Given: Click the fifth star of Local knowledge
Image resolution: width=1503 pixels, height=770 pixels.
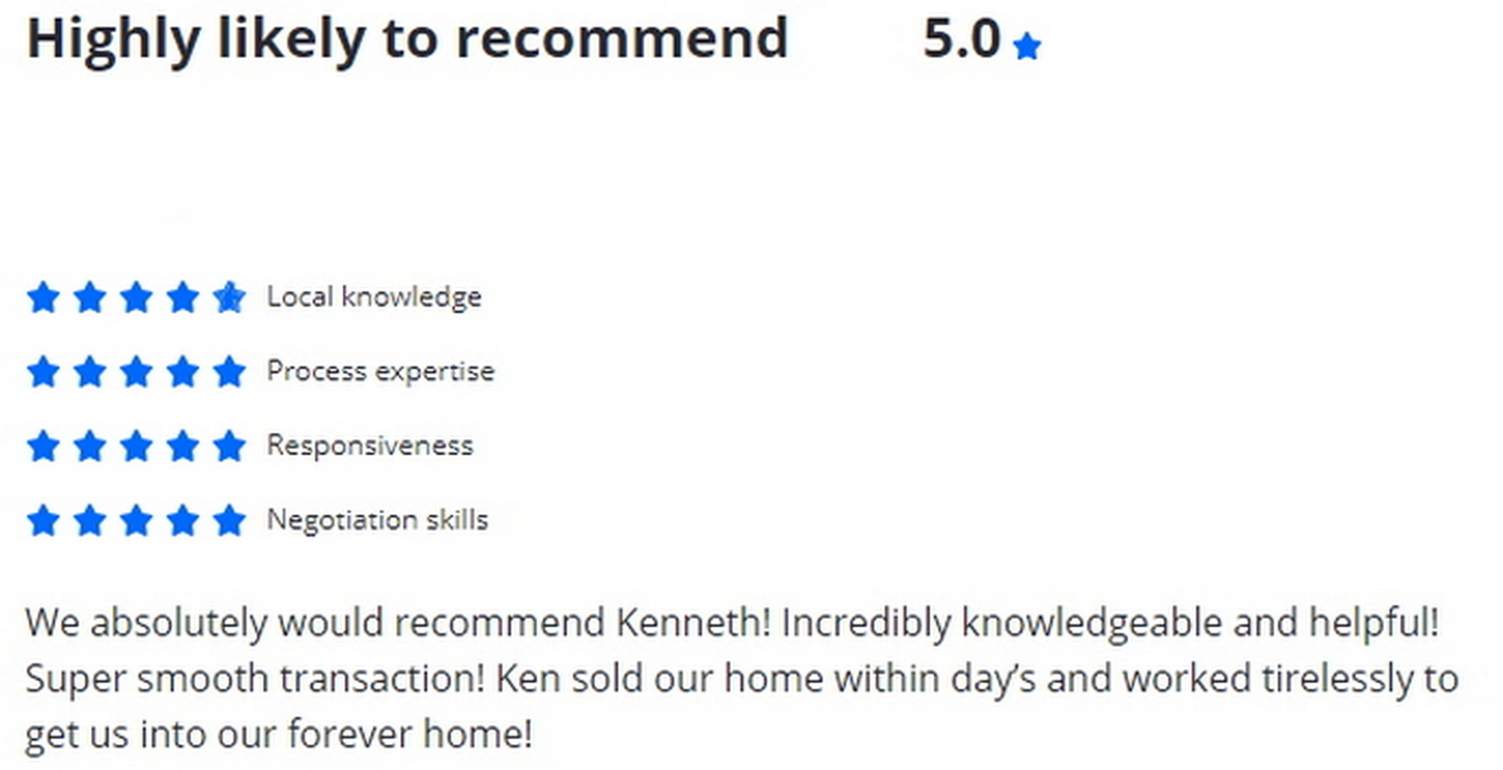Looking at the screenshot, I should [229, 298].
